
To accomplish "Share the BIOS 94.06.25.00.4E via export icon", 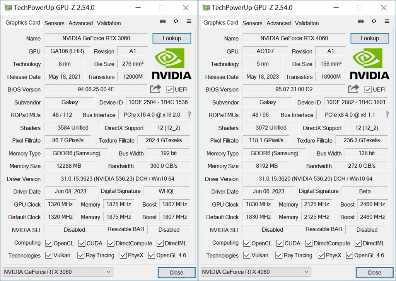I will tap(155, 89).
